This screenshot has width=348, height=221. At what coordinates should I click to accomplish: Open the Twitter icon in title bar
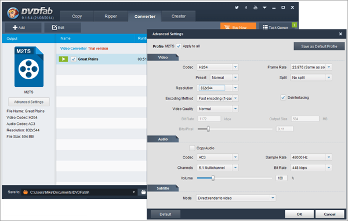click(237, 8)
